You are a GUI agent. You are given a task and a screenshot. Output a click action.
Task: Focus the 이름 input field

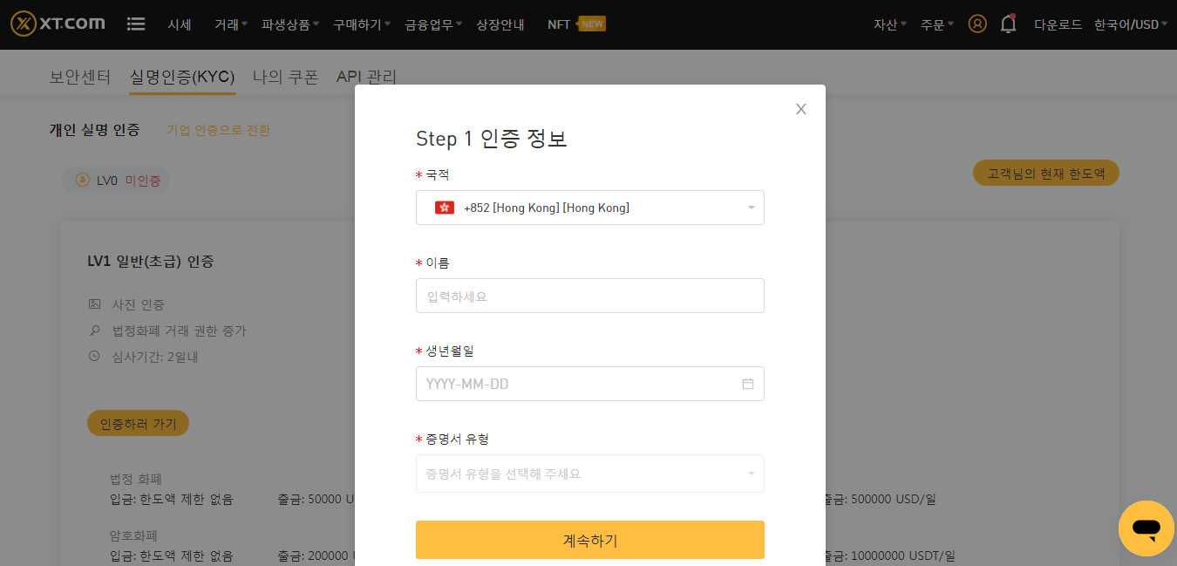click(x=590, y=296)
